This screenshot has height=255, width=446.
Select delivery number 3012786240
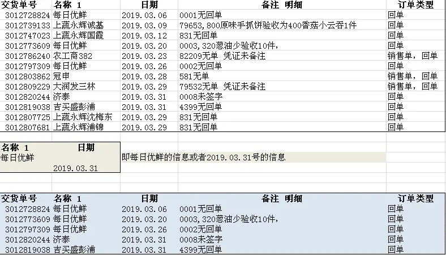point(28,56)
